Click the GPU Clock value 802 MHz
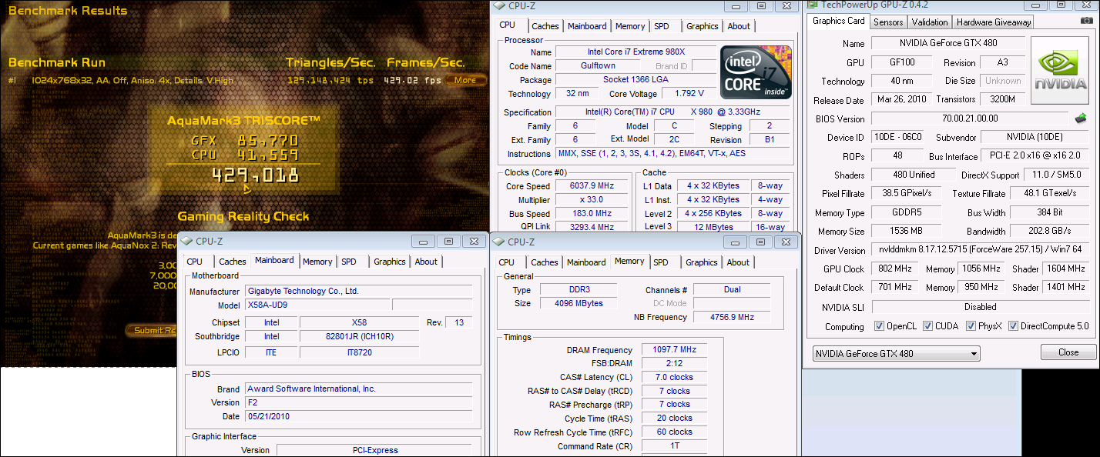1100x457 pixels. 894,269
